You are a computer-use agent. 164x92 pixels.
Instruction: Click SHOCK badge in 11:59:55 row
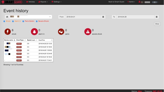pyautogui.click(x=19, y=50)
